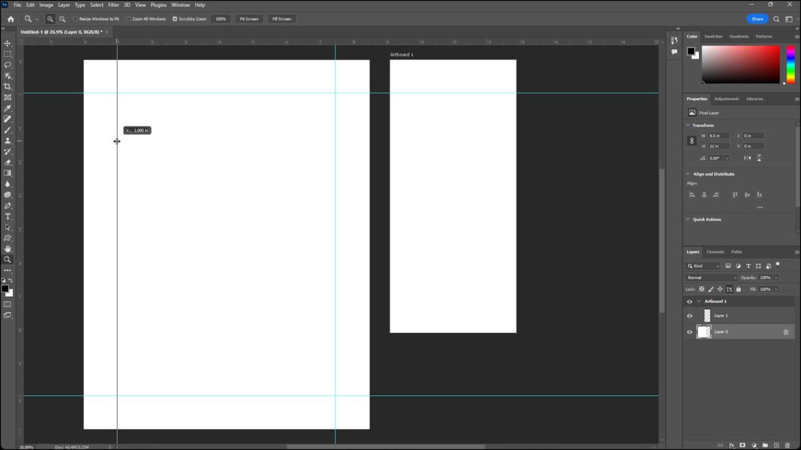This screenshot has height=450, width=801.
Task: Switch to the Channels tab
Action: (715, 252)
